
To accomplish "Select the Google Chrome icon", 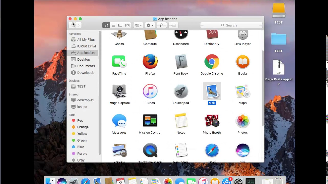I will (x=212, y=62).
